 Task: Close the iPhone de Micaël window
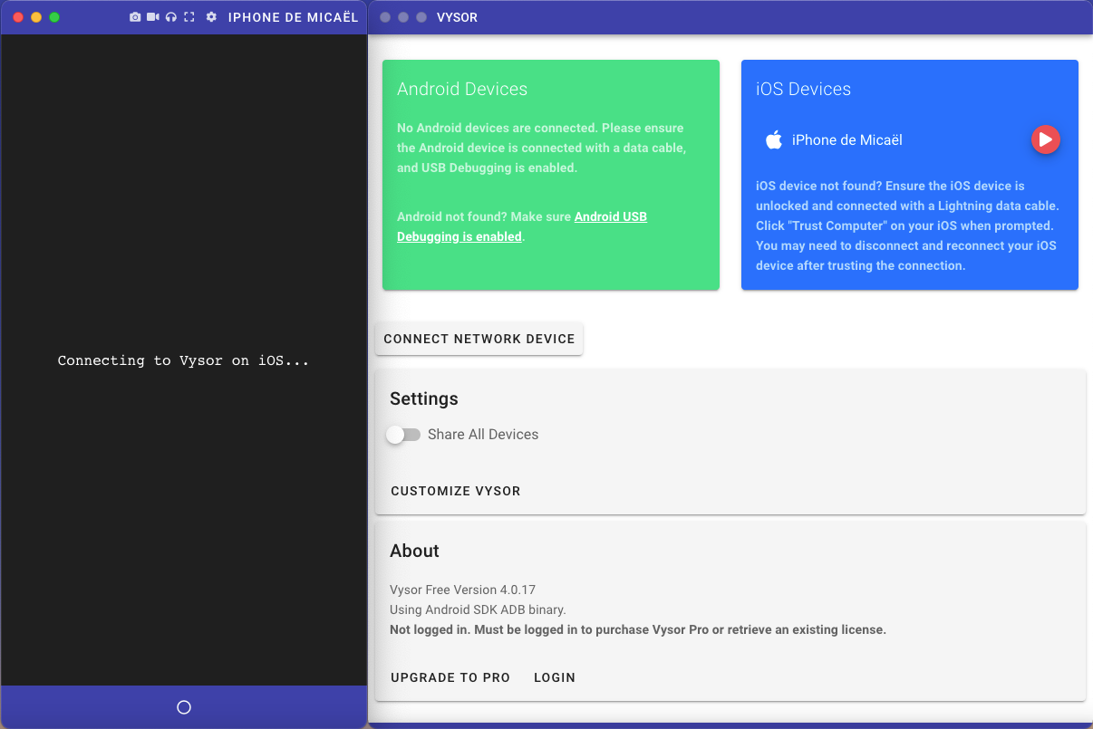pyautogui.click(x=18, y=17)
